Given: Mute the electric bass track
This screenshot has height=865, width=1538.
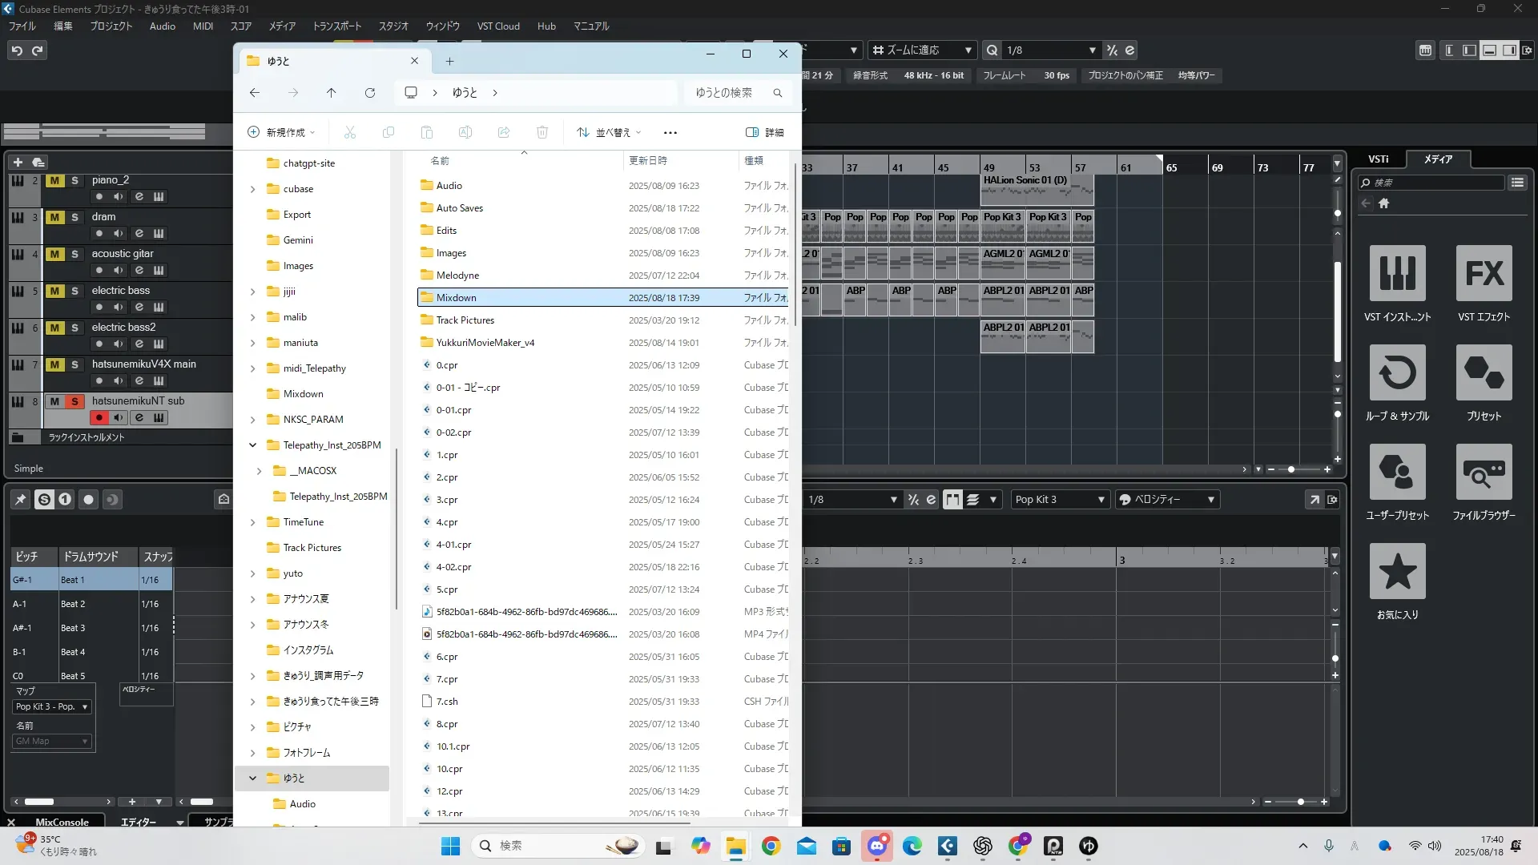Looking at the screenshot, I should point(54,291).
